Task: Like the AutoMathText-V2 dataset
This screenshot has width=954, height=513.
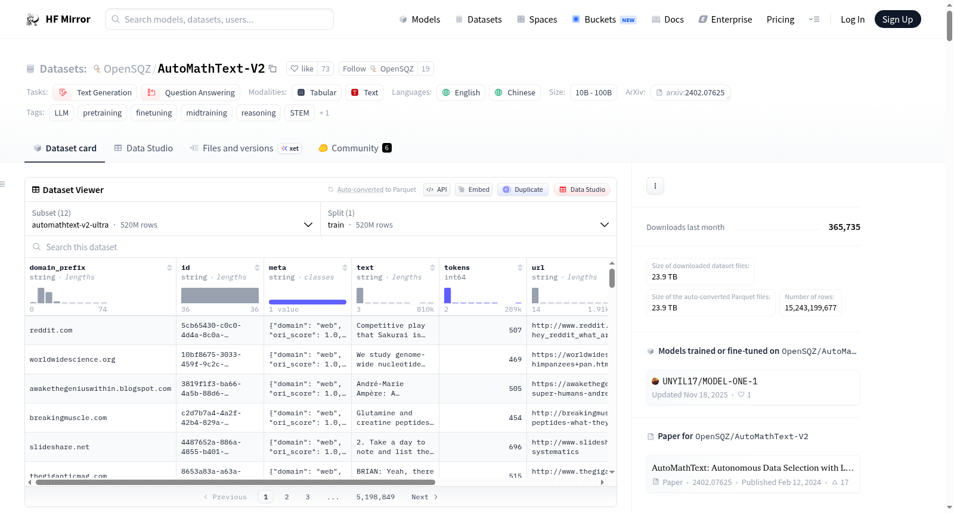Action: tap(302, 69)
